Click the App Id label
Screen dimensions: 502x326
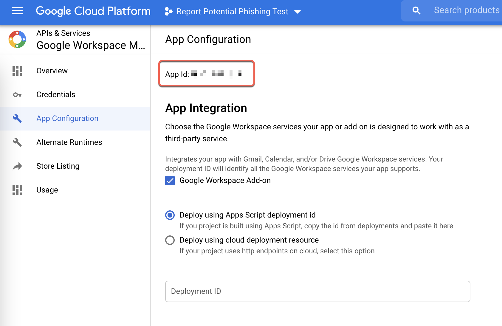(x=177, y=74)
